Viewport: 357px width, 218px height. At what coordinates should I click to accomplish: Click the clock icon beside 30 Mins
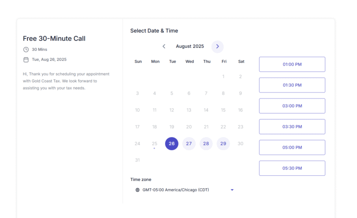click(26, 50)
